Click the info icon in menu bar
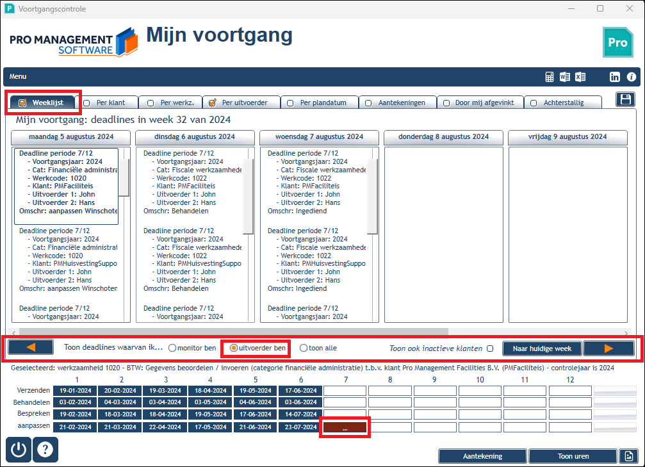Image resolution: width=645 pixels, height=467 pixels. click(631, 77)
